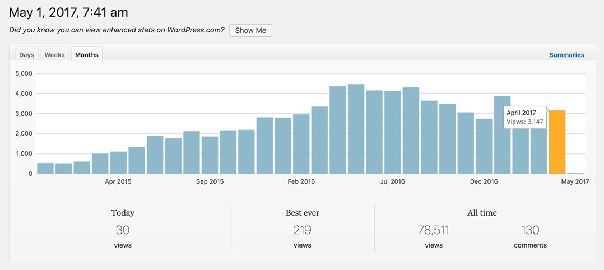Click the orange April 2017 bar
The width and height of the screenshot is (604, 270).
557,142
